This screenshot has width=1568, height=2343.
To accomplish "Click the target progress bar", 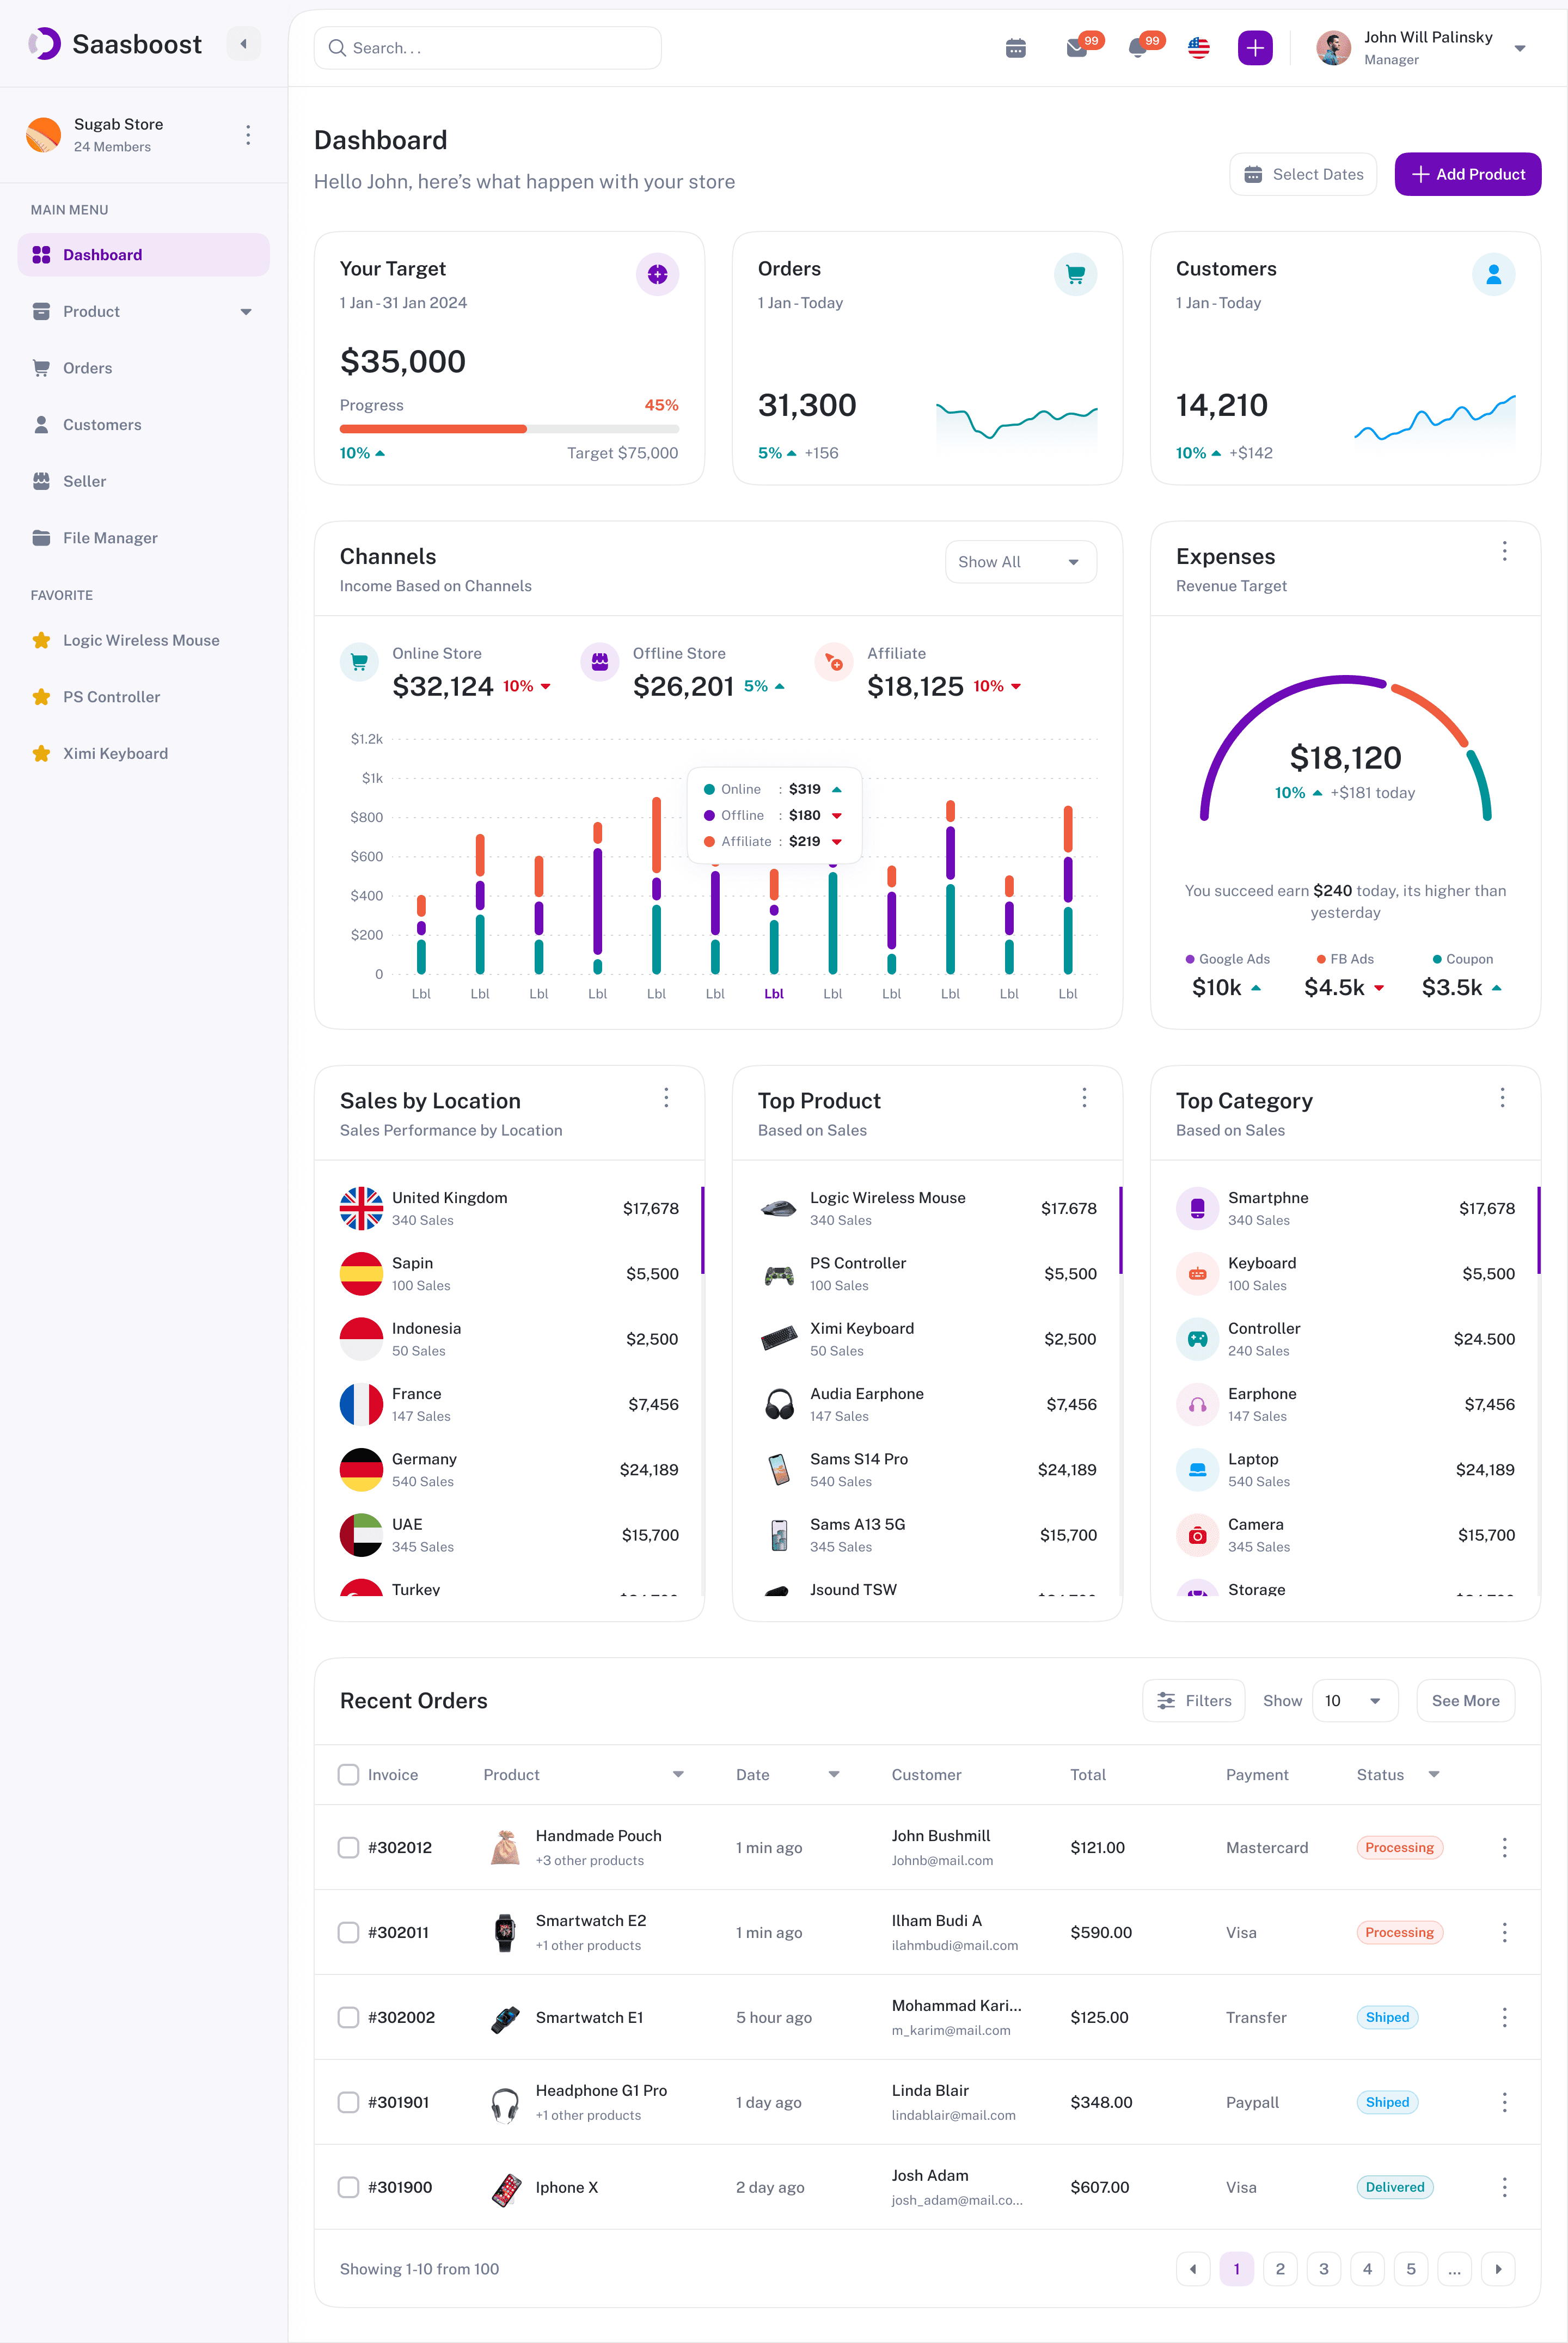I will (x=509, y=429).
